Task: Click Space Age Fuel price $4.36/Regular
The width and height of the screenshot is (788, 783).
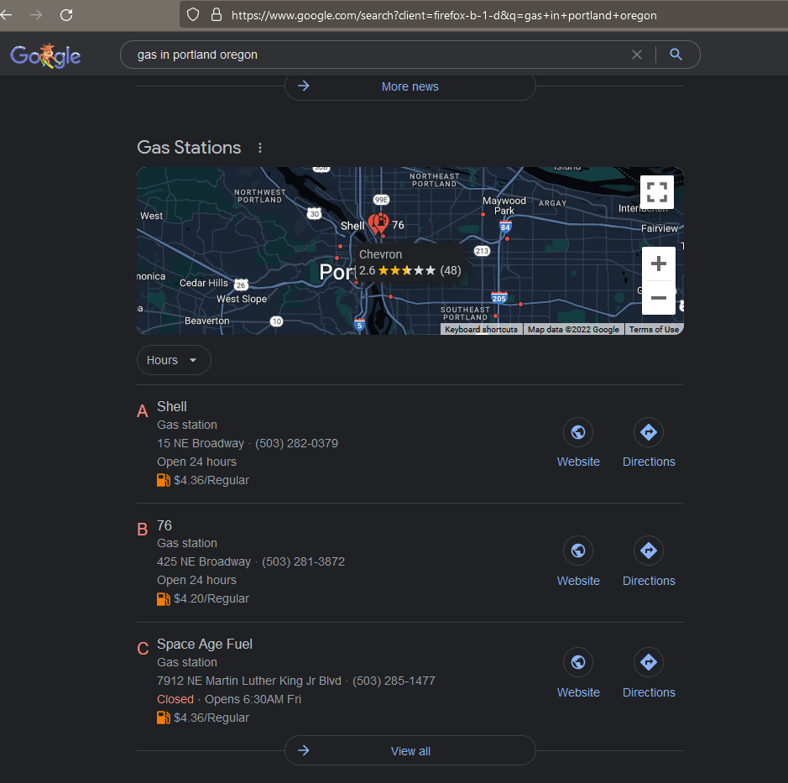Action: point(211,718)
